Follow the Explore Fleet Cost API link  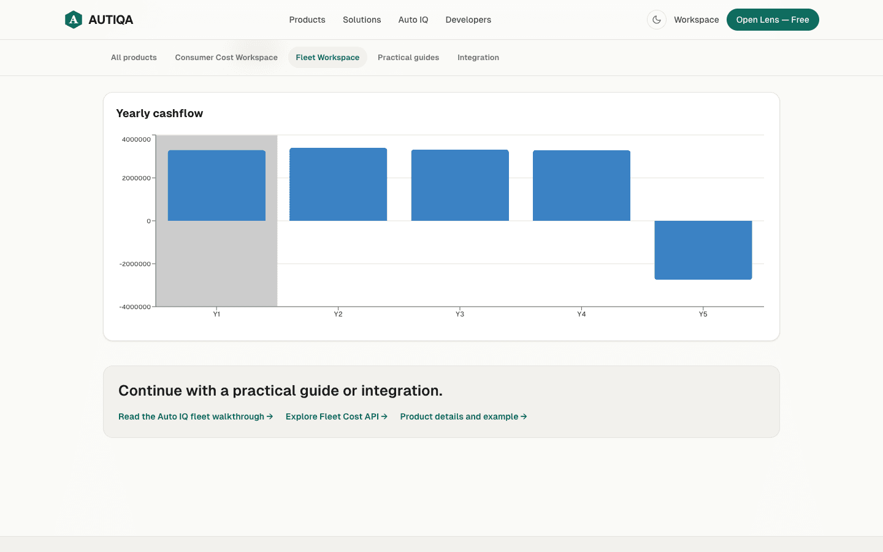pyautogui.click(x=337, y=416)
